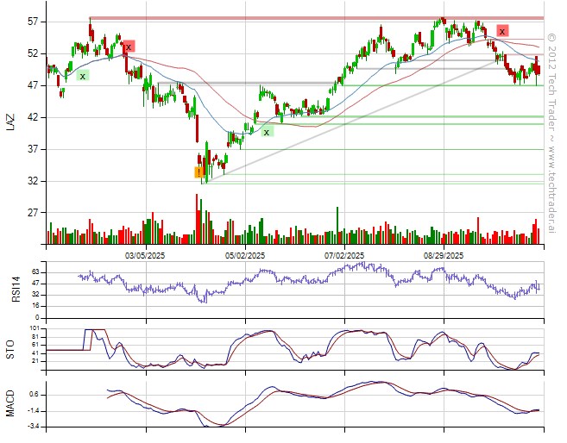Select the STO indicator label

point(10,347)
